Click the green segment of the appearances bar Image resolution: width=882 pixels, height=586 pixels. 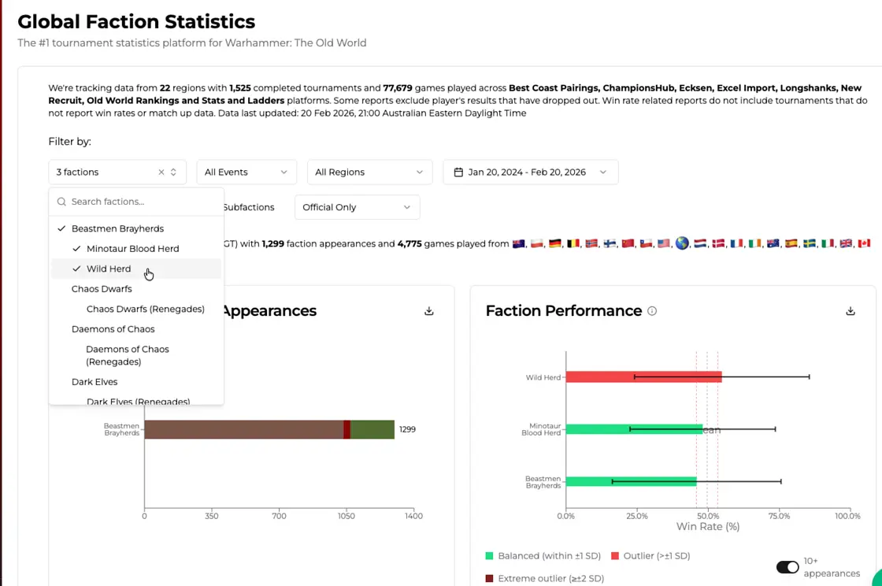coord(372,429)
